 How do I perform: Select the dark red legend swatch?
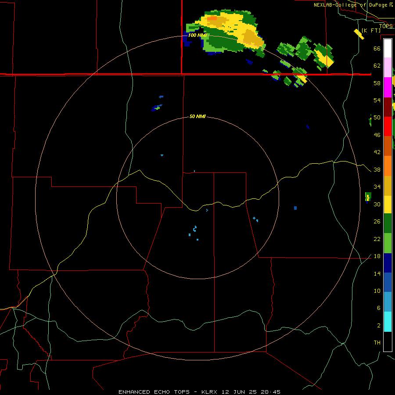[x=388, y=107]
